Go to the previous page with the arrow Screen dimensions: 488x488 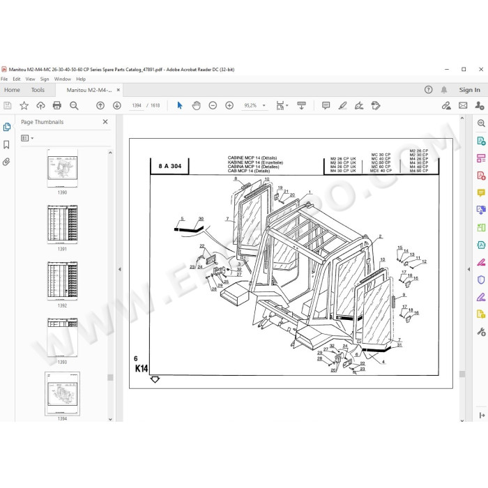(x=100, y=105)
